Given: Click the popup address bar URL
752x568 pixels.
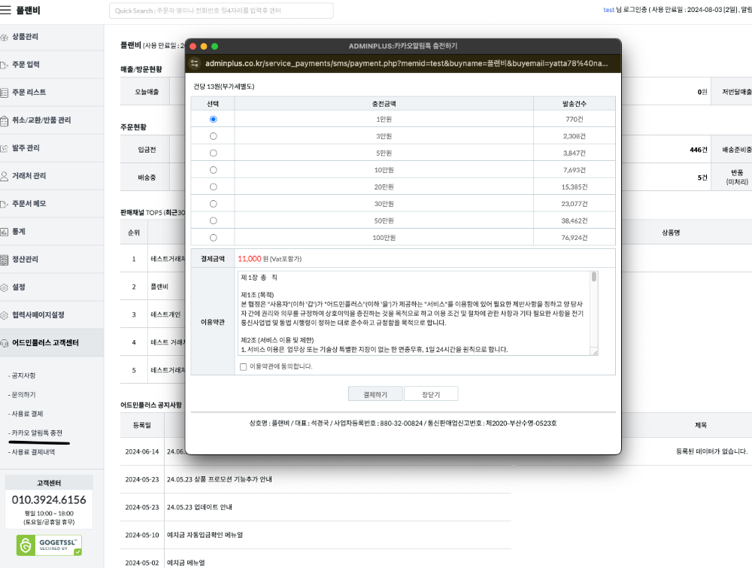Looking at the screenshot, I should tap(406, 63).
